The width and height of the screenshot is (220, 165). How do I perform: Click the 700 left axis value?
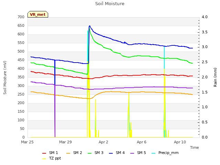pyautogui.click(x=21, y=17)
